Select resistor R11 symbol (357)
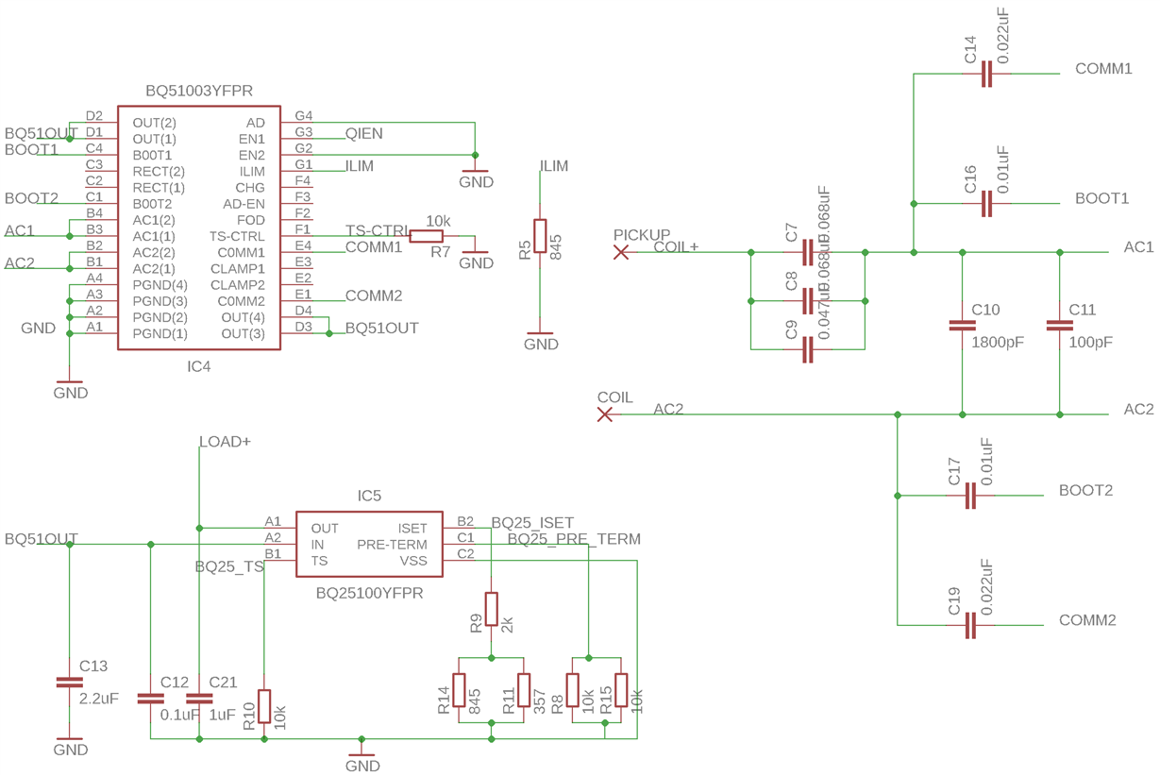 pos(524,690)
